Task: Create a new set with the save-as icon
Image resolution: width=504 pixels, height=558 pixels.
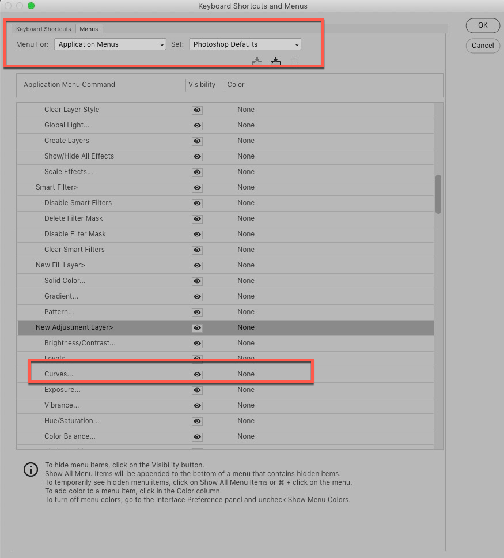Action: [x=275, y=61]
